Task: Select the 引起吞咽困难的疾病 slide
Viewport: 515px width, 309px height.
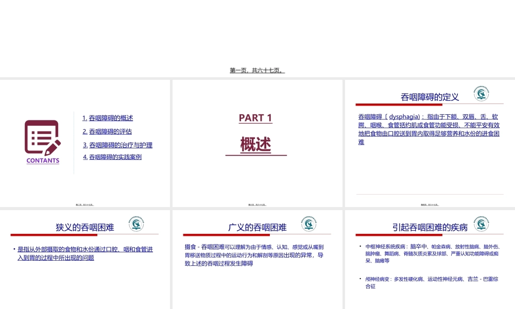Action: pyautogui.click(x=429, y=257)
